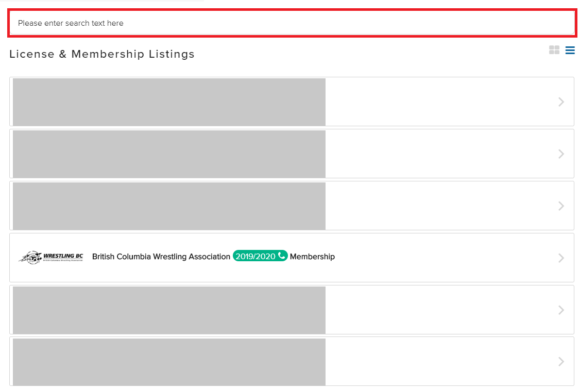
Task: Open the chevron on the second listing row
Action: [561, 154]
